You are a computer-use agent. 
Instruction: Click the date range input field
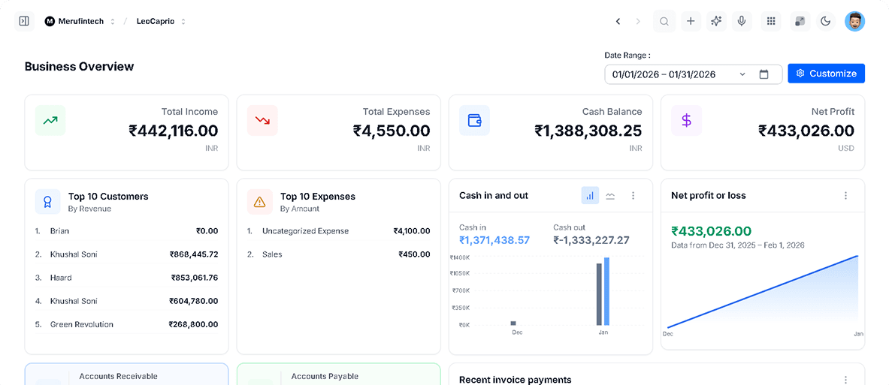pyautogui.click(x=694, y=74)
